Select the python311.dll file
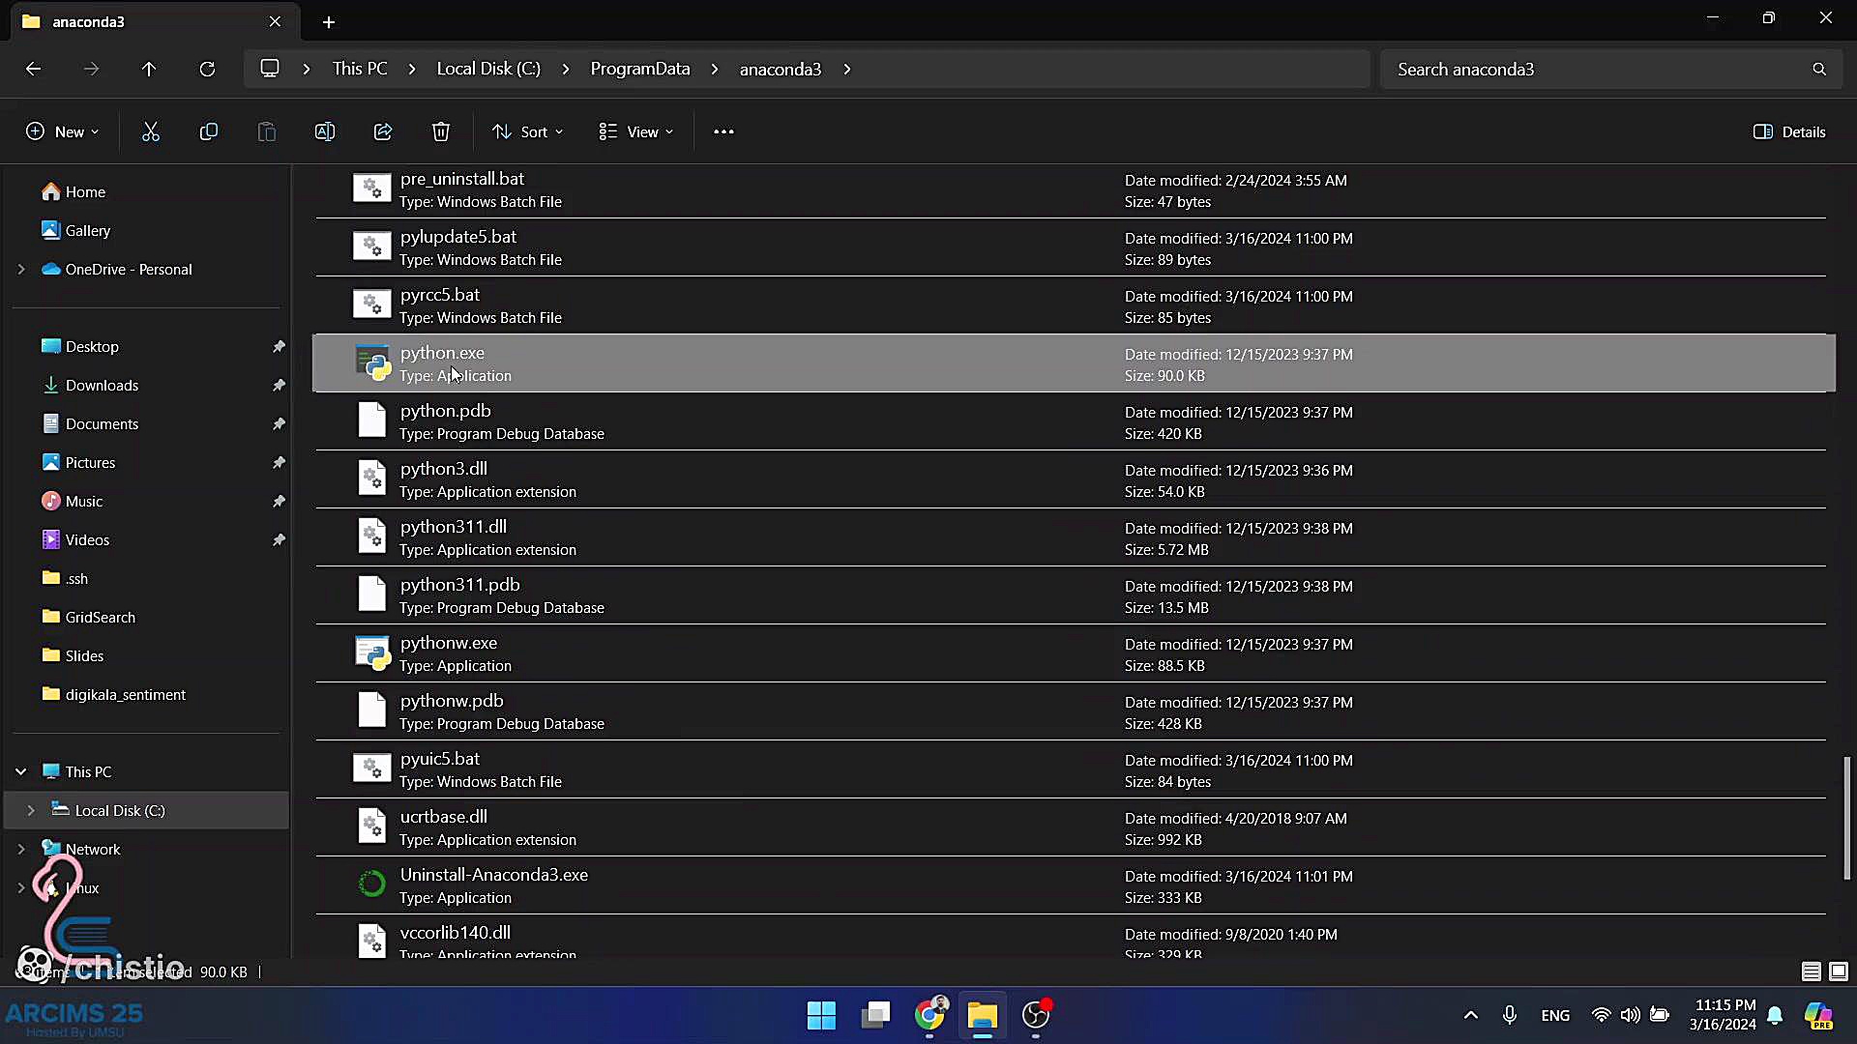Viewport: 1857px width, 1044px height. [1071, 537]
